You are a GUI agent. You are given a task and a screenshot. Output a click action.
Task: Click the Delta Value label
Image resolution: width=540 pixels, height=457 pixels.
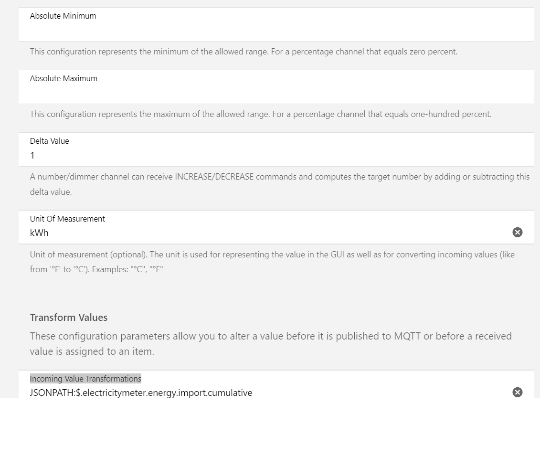tap(49, 141)
